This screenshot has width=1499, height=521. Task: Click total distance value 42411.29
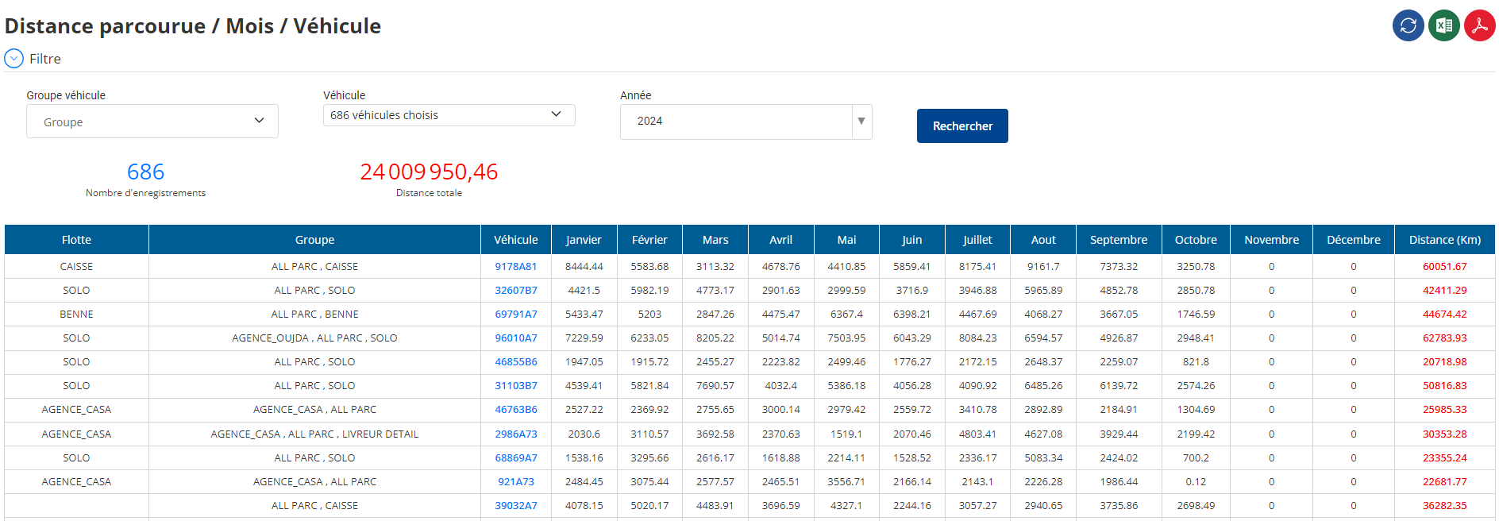pyautogui.click(x=1445, y=291)
